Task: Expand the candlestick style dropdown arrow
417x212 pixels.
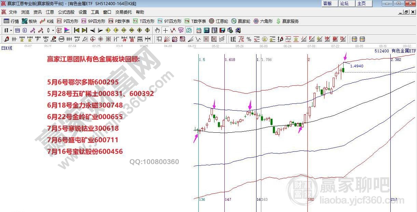Action: point(53,30)
